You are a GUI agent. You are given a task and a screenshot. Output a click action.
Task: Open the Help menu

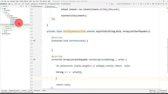click(x=49, y=1)
